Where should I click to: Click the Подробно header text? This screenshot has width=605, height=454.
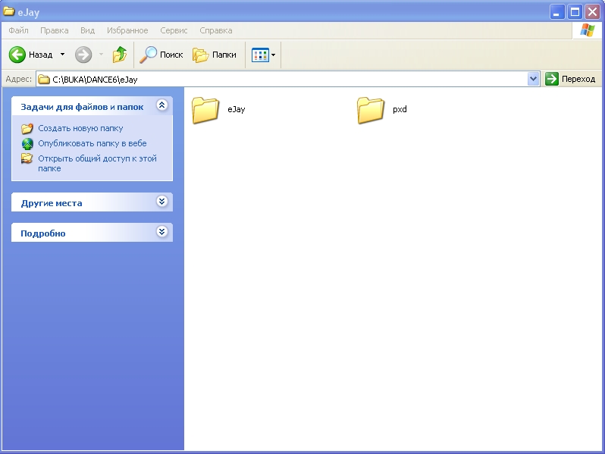pos(42,233)
